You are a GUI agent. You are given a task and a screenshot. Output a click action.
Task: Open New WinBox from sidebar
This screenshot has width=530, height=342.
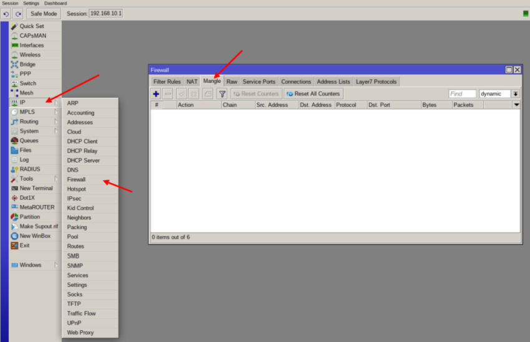[35, 236]
